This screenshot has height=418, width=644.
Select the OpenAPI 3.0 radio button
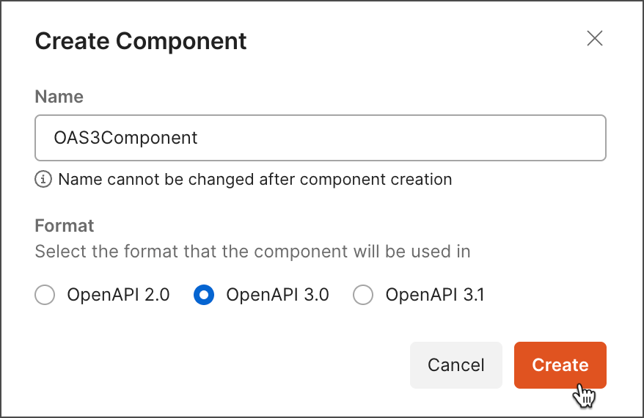point(204,296)
